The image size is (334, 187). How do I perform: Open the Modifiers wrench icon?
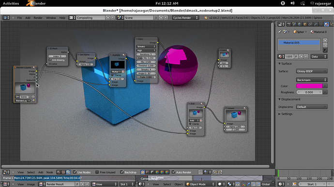[316, 24]
